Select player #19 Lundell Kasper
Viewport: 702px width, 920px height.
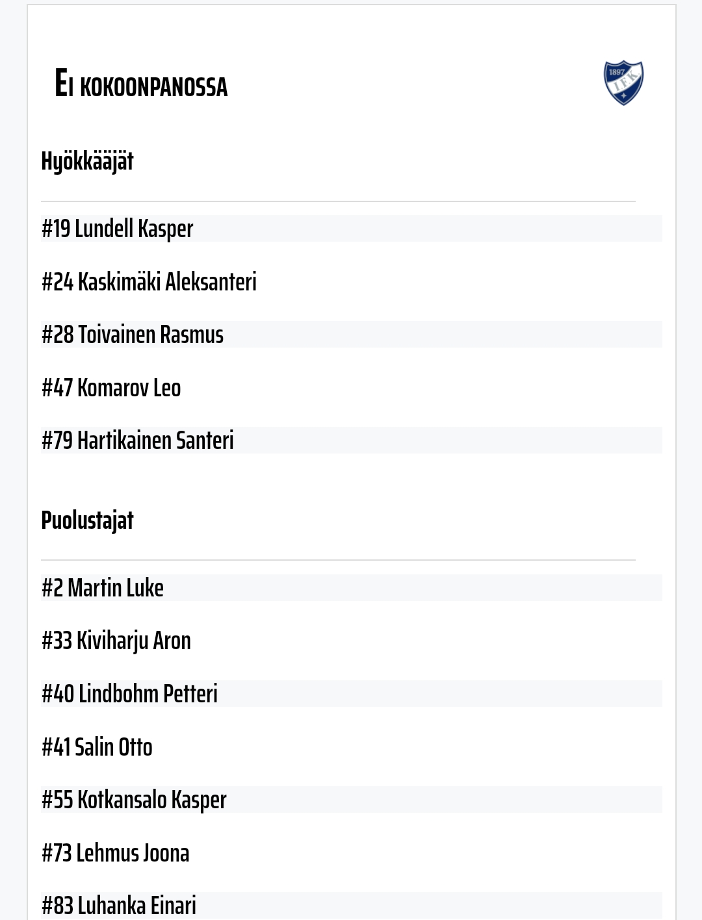[x=118, y=229]
